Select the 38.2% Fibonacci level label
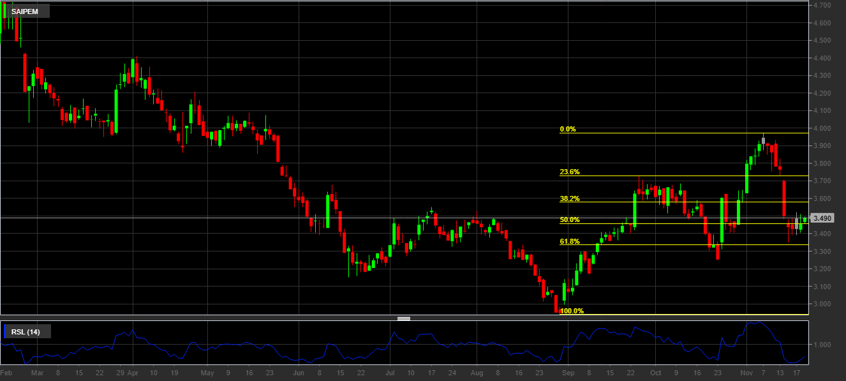The width and height of the screenshot is (846, 381). pyautogui.click(x=570, y=199)
